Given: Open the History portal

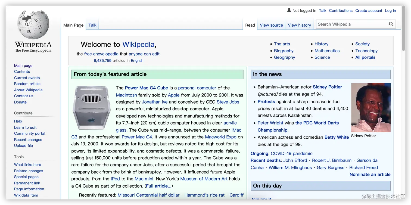Looking at the screenshot, I should click(x=321, y=44).
